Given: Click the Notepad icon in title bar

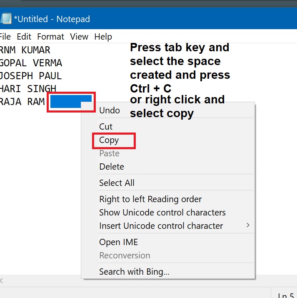Looking at the screenshot, I should pyautogui.click(x=6, y=19).
